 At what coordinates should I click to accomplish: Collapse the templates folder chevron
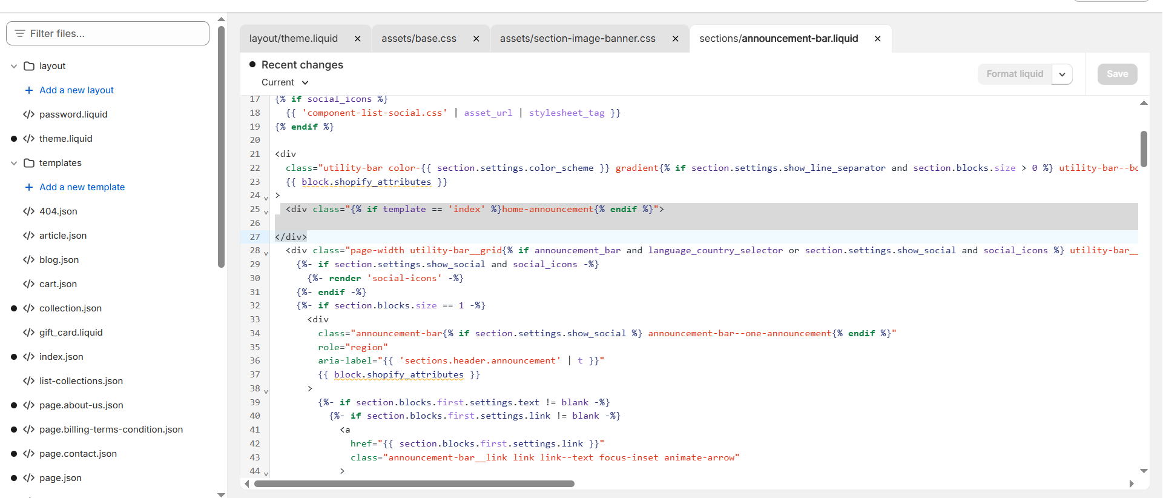point(14,163)
